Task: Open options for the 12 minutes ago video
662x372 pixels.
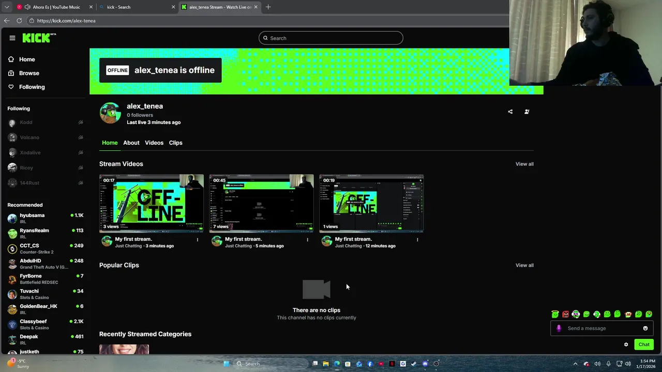Action: pyautogui.click(x=417, y=240)
